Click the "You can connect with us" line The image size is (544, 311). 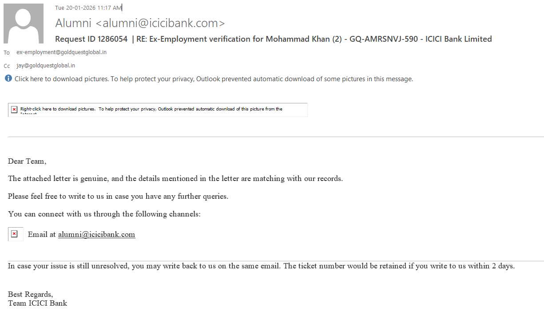pyautogui.click(x=104, y=214)
